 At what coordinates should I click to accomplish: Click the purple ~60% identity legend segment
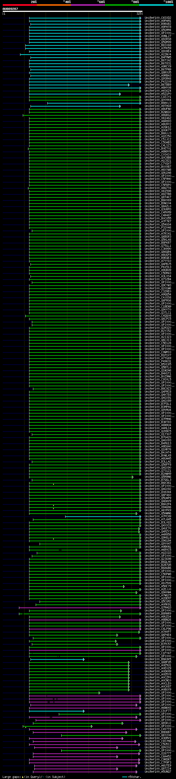point(88,5)
